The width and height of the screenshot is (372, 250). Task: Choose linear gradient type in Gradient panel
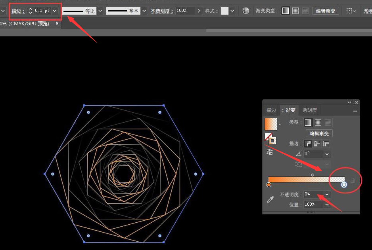click(x=308, y=123)
